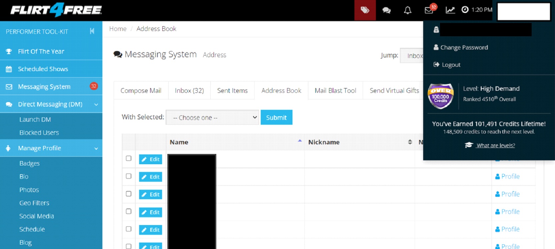This screenshot has width=555, height=249.
Task: Open Scheduled Shows in the sidebar
Action: [43, 69]
